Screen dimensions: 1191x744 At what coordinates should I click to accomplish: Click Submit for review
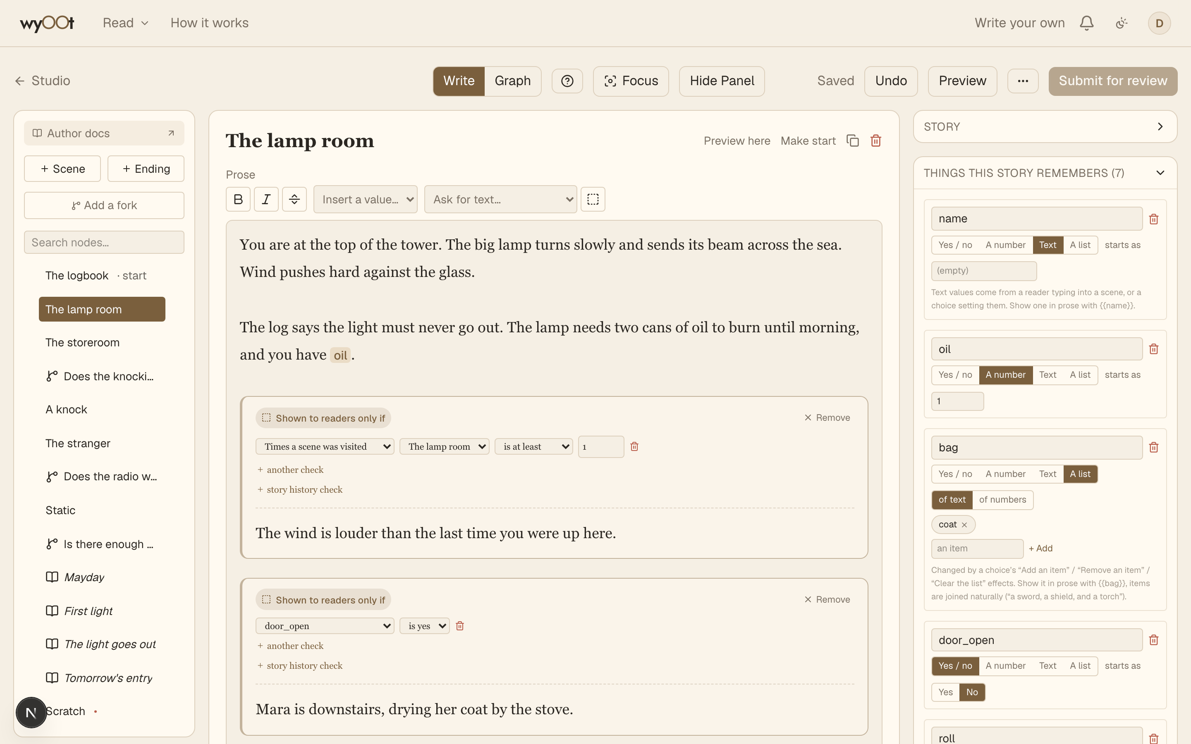pos(1113,81)
